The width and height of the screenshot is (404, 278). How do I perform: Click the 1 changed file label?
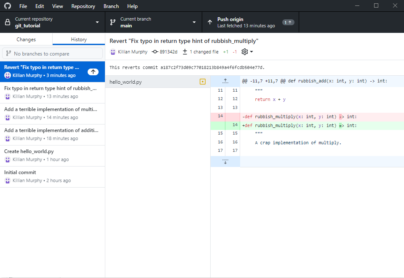(204, 52)
